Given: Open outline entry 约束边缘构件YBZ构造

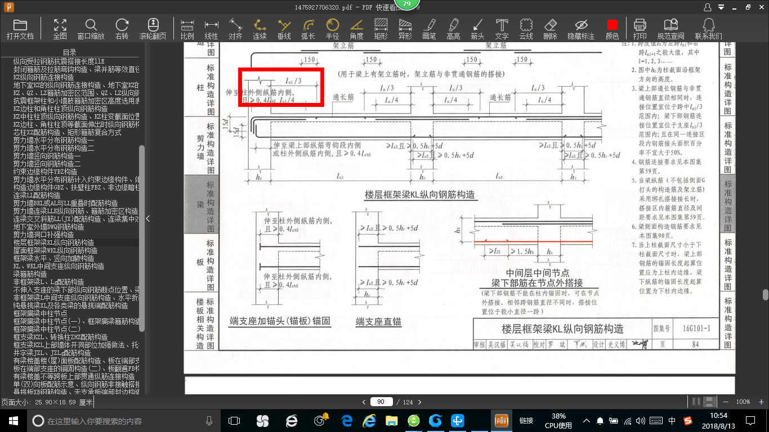Looking at the screenshot, I should click(45, 172).
